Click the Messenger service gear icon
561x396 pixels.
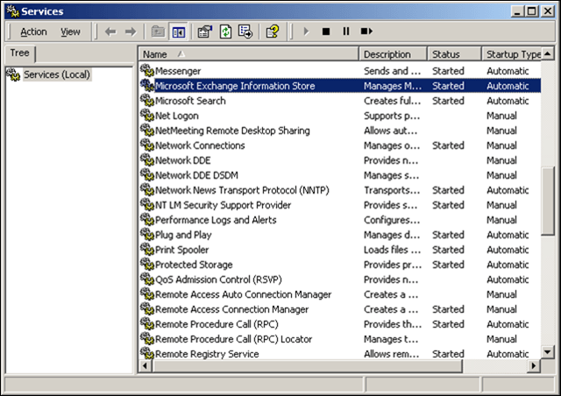point(147,70)
